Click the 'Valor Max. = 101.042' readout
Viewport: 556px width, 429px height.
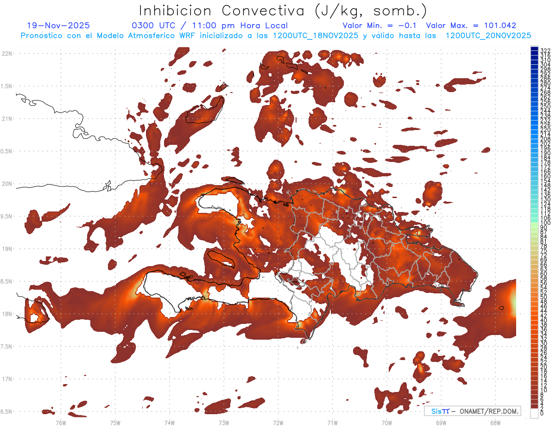[x=471, y=25]
